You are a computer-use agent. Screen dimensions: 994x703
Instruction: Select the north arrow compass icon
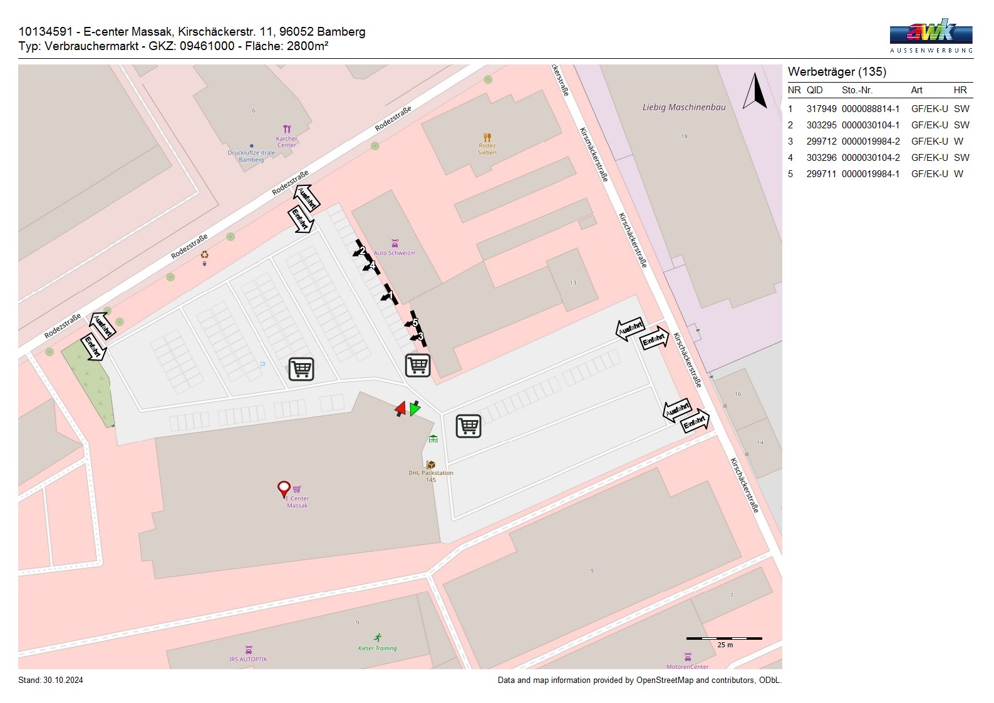755,91
